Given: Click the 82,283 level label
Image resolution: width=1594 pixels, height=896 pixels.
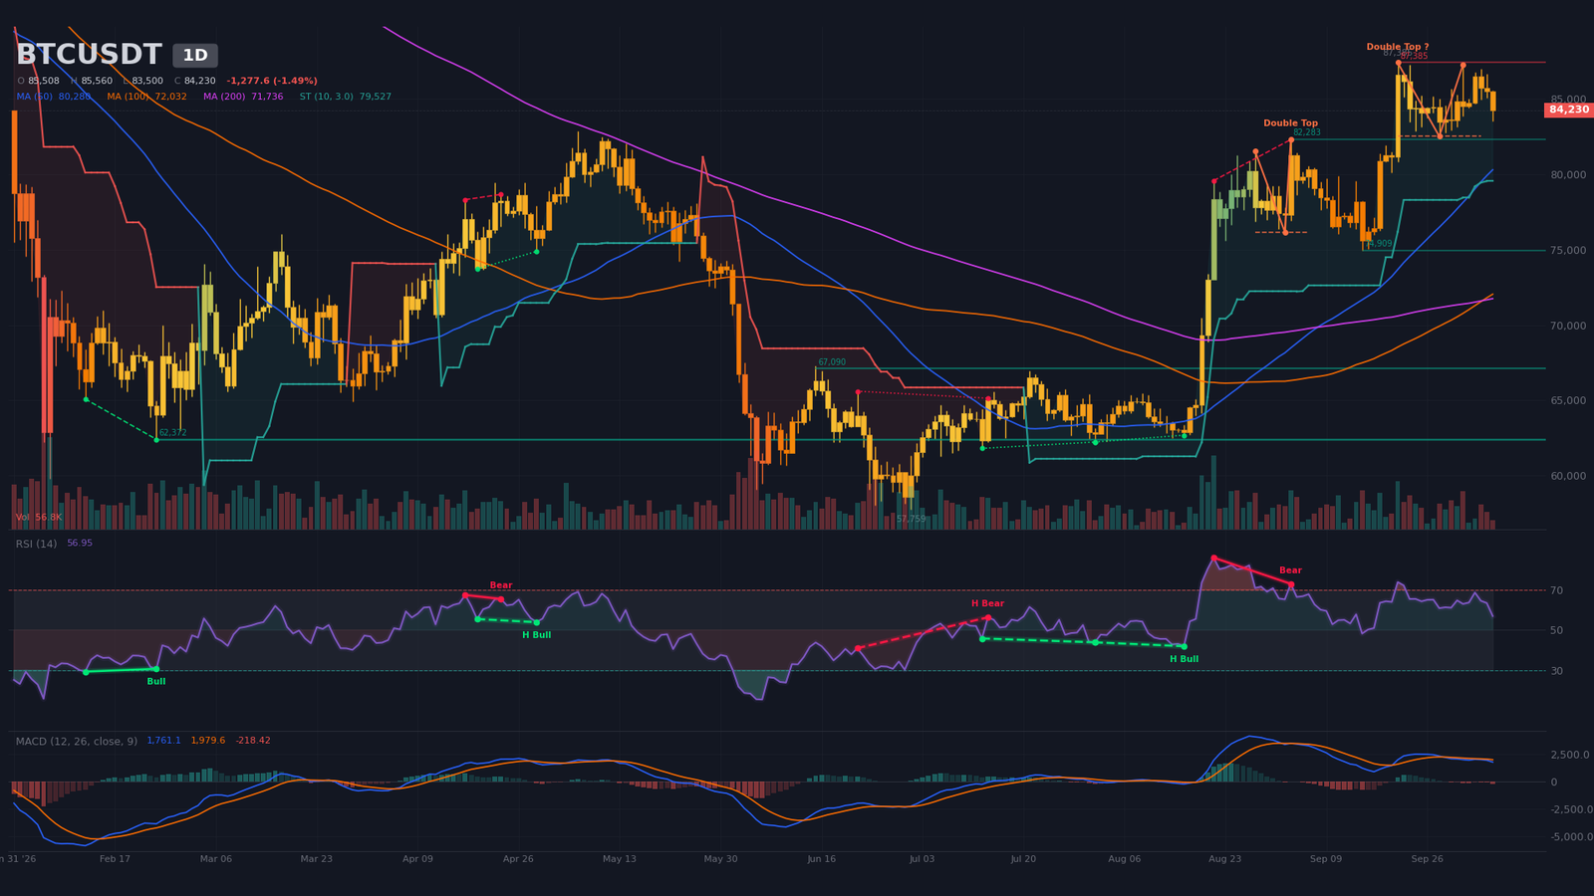Looking at the screenshot, I should click(1307, 132).
